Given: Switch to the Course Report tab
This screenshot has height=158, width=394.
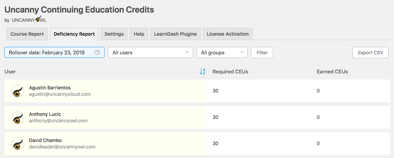Looking at the screenshot, I should (27, 34).
